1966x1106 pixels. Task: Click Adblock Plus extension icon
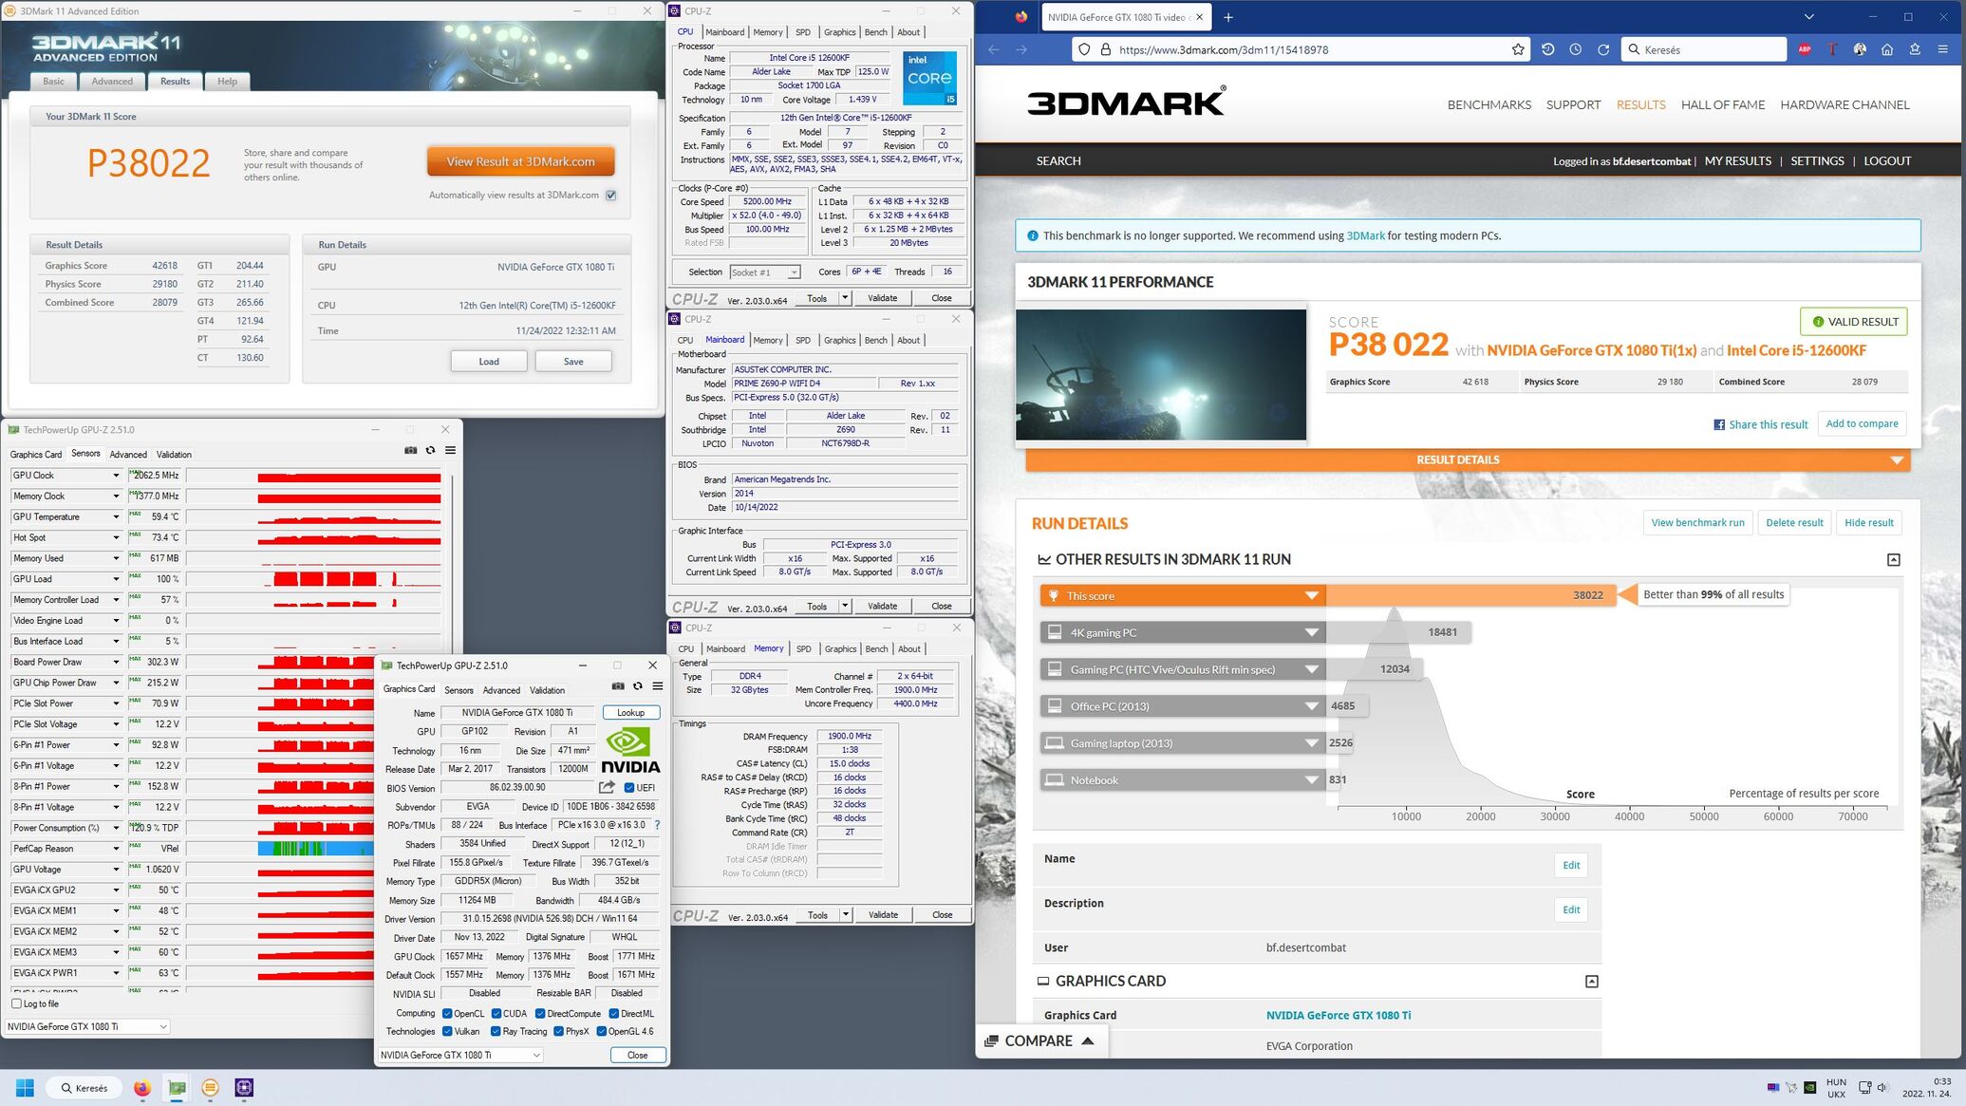tap(1805, 49)
